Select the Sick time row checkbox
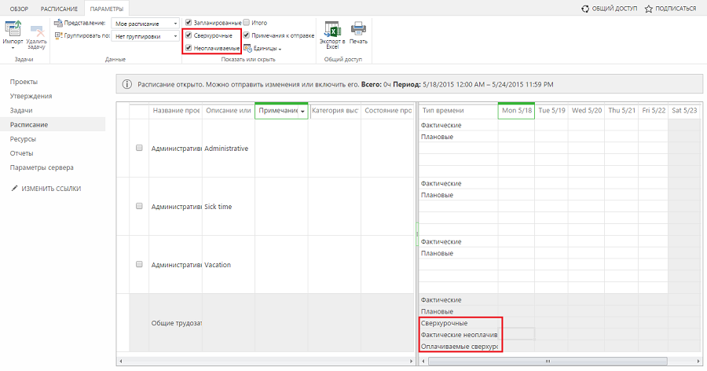 click(139, 206)
